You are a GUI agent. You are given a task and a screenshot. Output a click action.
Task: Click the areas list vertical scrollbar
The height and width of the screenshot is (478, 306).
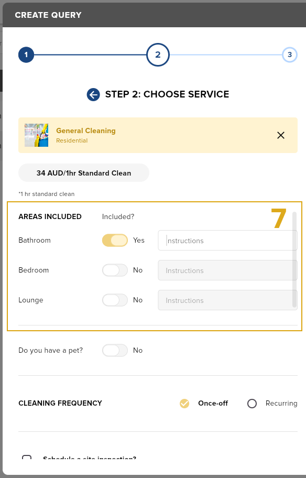[x=294, y=259]
